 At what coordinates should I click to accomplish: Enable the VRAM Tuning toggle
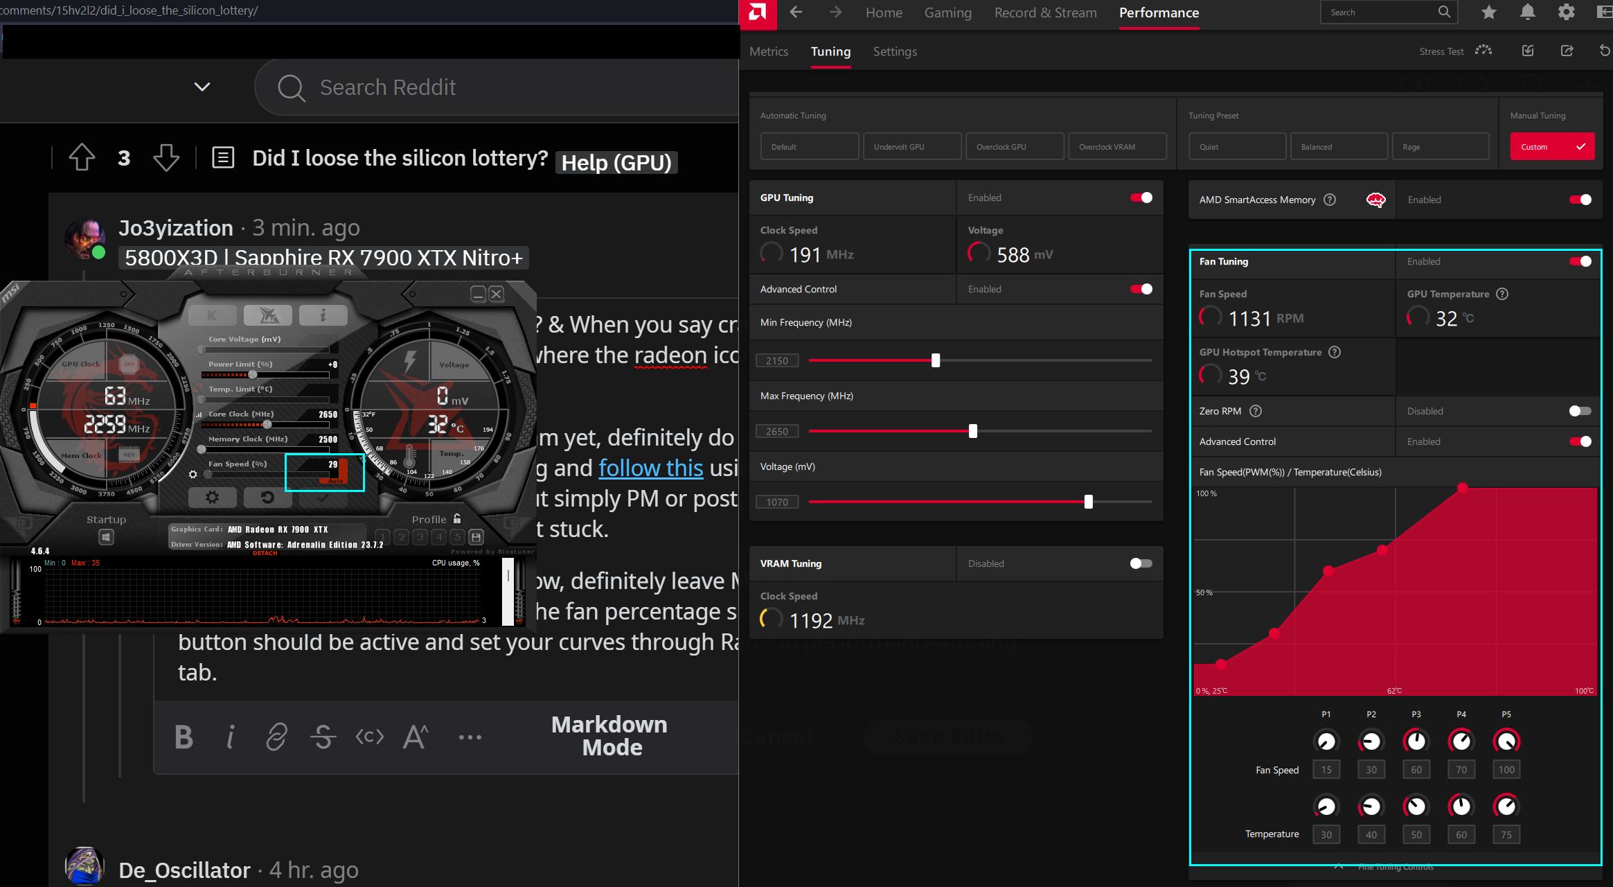tap(1141, 563)
